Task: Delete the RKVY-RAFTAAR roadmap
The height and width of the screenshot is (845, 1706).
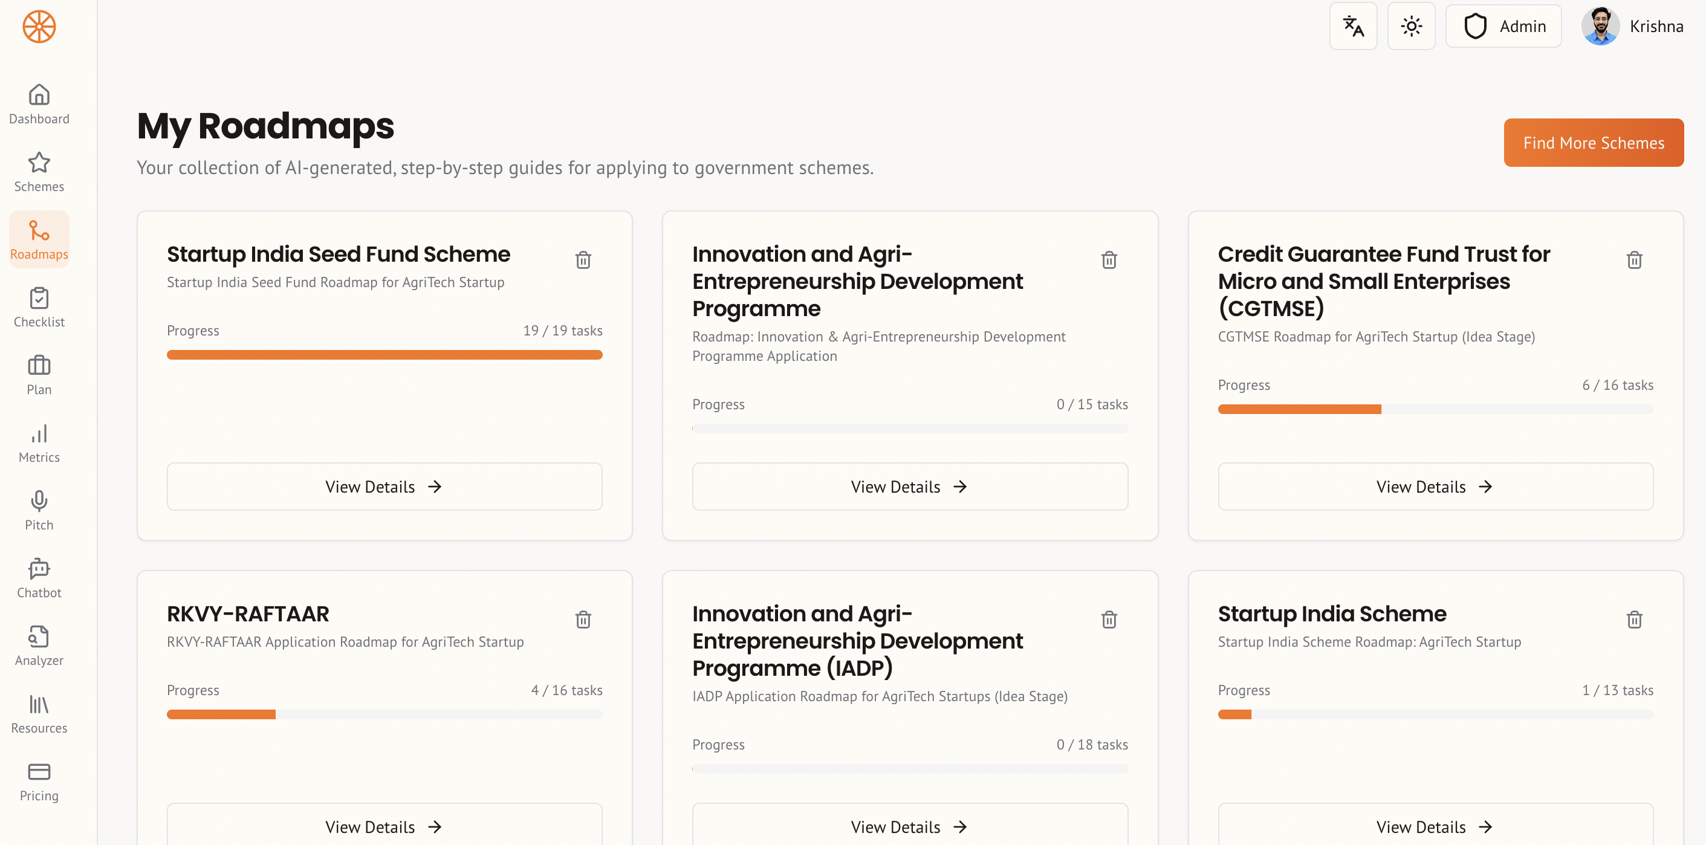Action: [583, 619]
